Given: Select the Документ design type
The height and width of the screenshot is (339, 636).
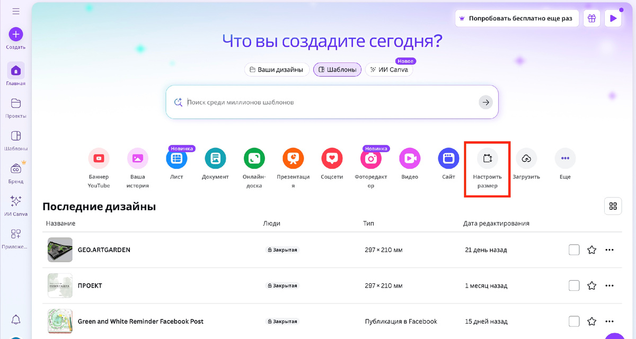Looking at the screenshot, I should point(215,164).
